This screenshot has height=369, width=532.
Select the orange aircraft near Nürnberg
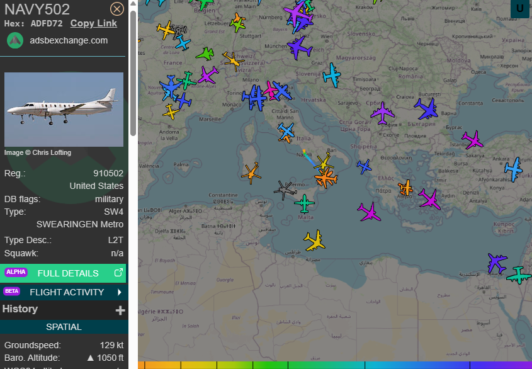coord(239,18)
